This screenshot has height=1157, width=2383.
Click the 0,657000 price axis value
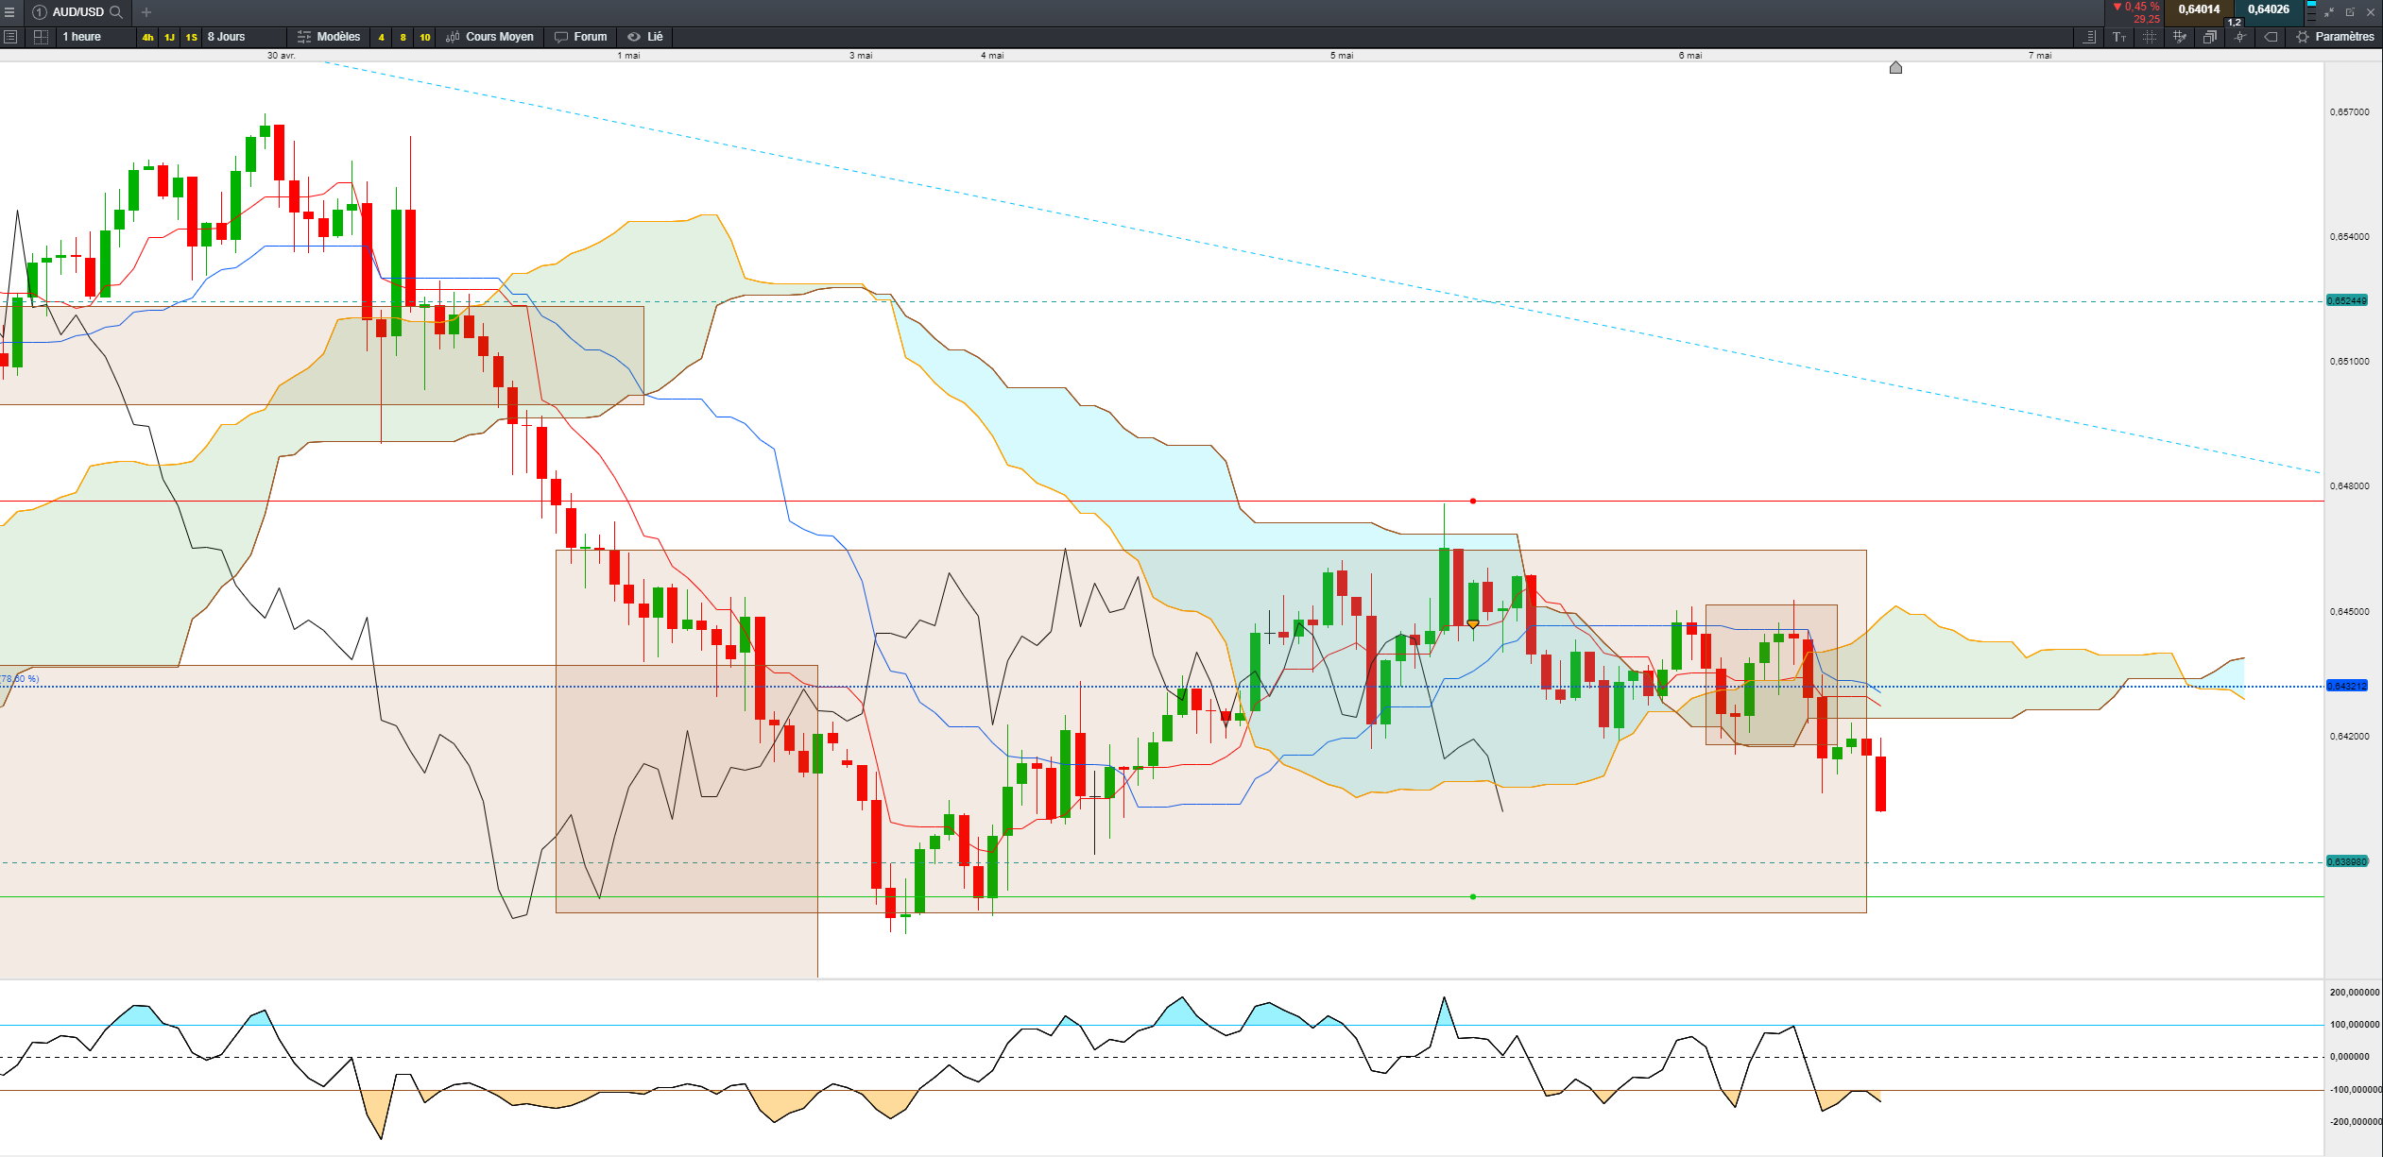[2350, 111]
